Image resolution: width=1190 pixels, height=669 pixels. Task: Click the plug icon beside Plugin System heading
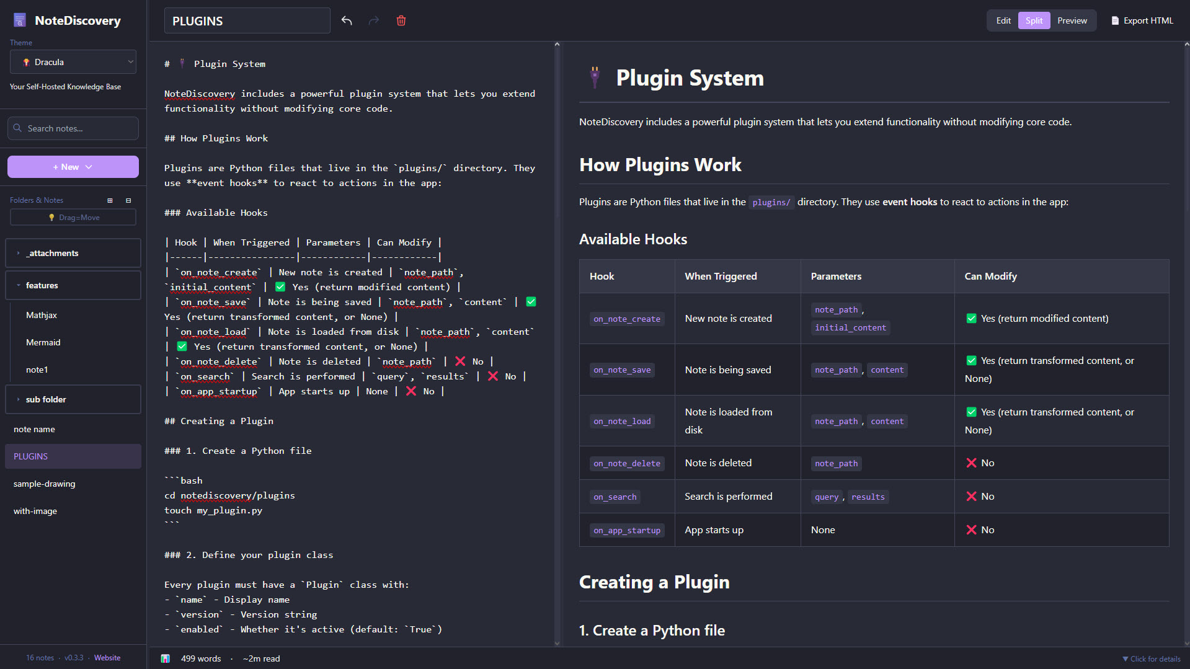coord(595,78)
